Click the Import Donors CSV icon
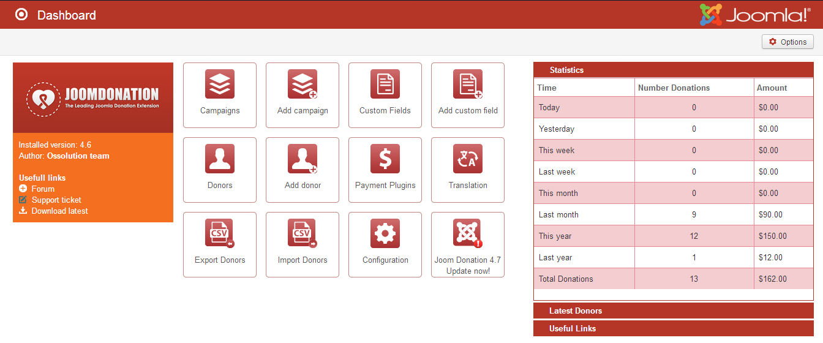The image size is (823, 343). [303, 234]
